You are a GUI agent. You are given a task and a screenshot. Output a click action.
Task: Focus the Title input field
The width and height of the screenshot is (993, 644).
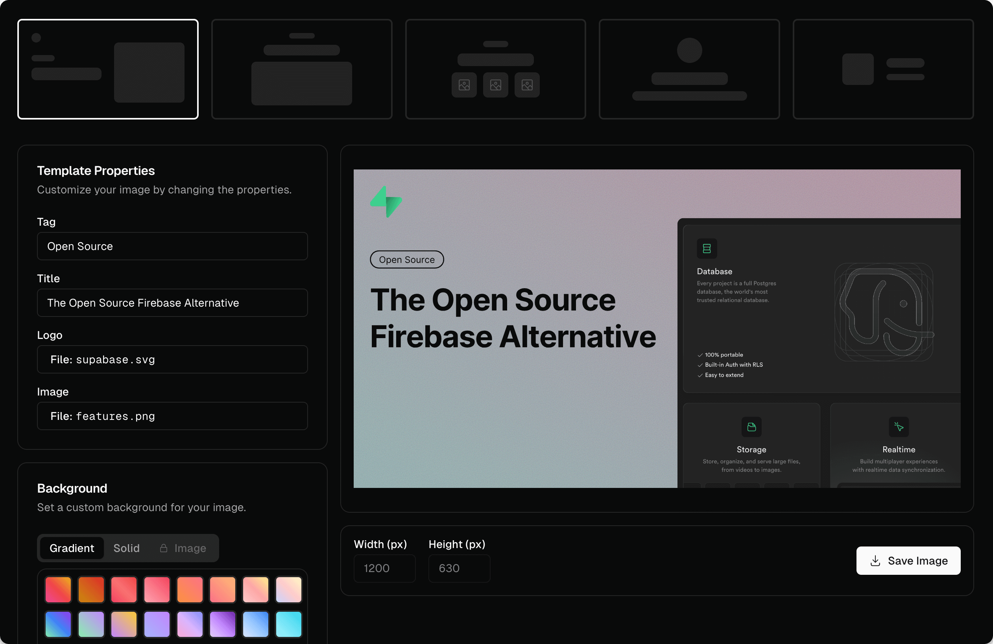coord(172,303)
